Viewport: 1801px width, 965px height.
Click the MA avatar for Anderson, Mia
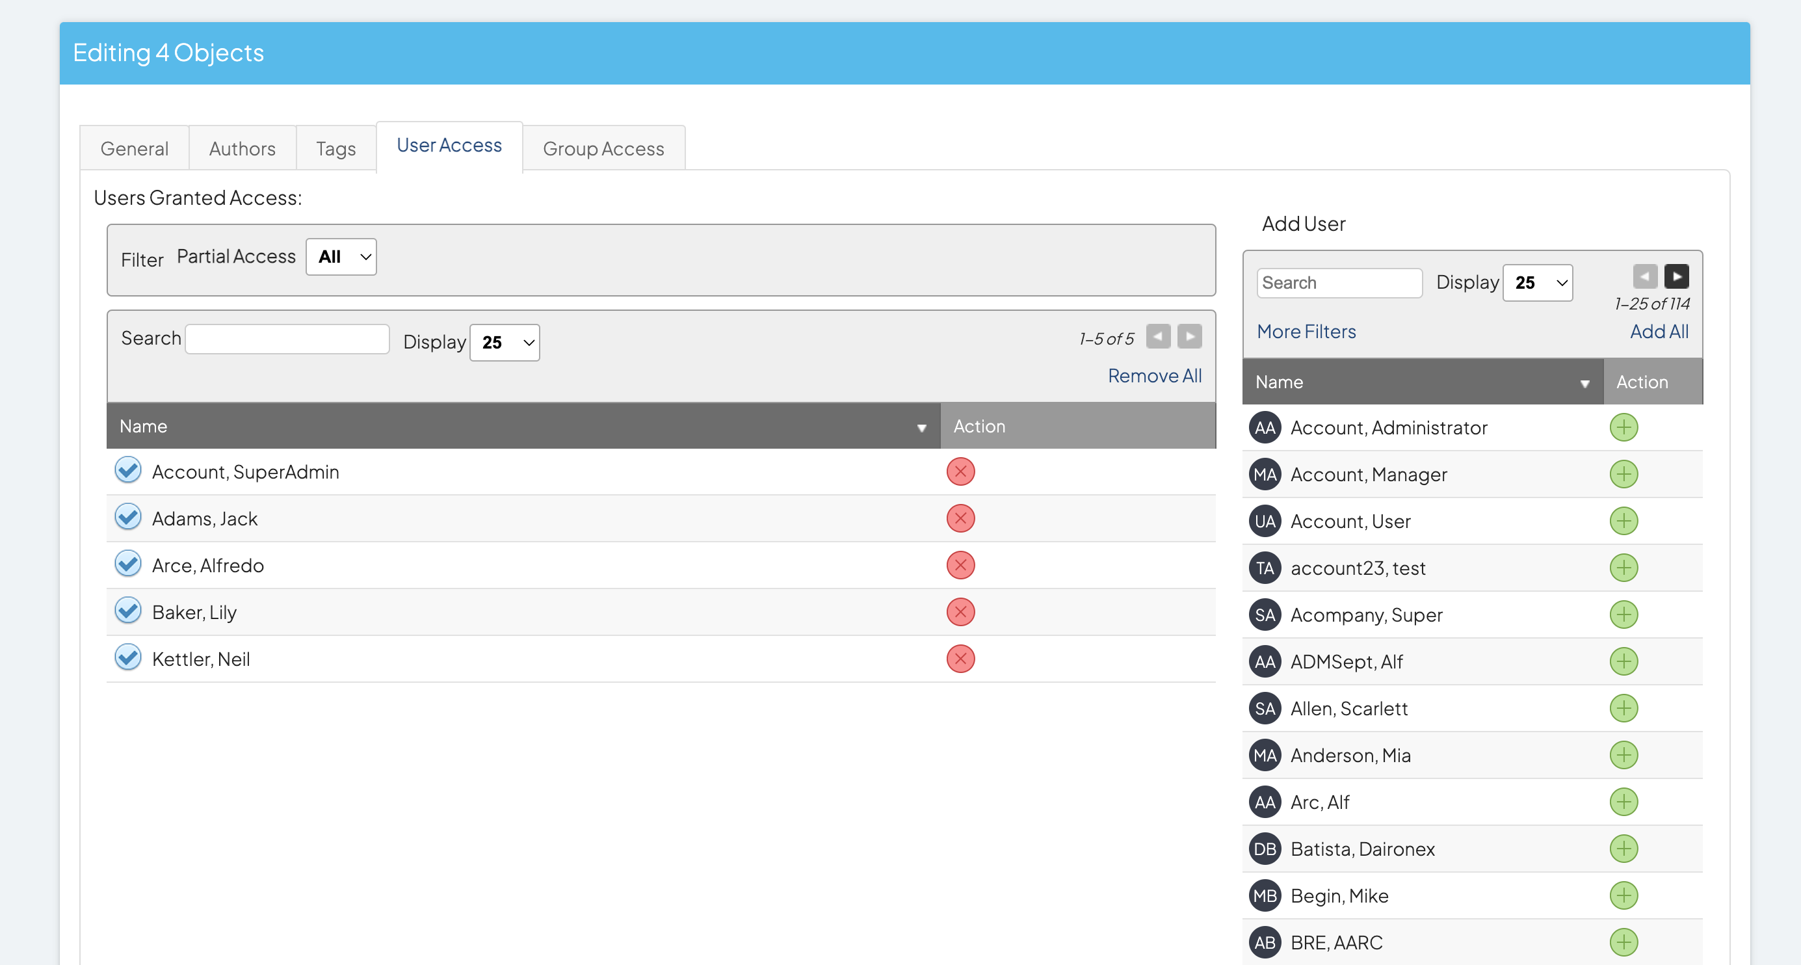[1264, 755]
